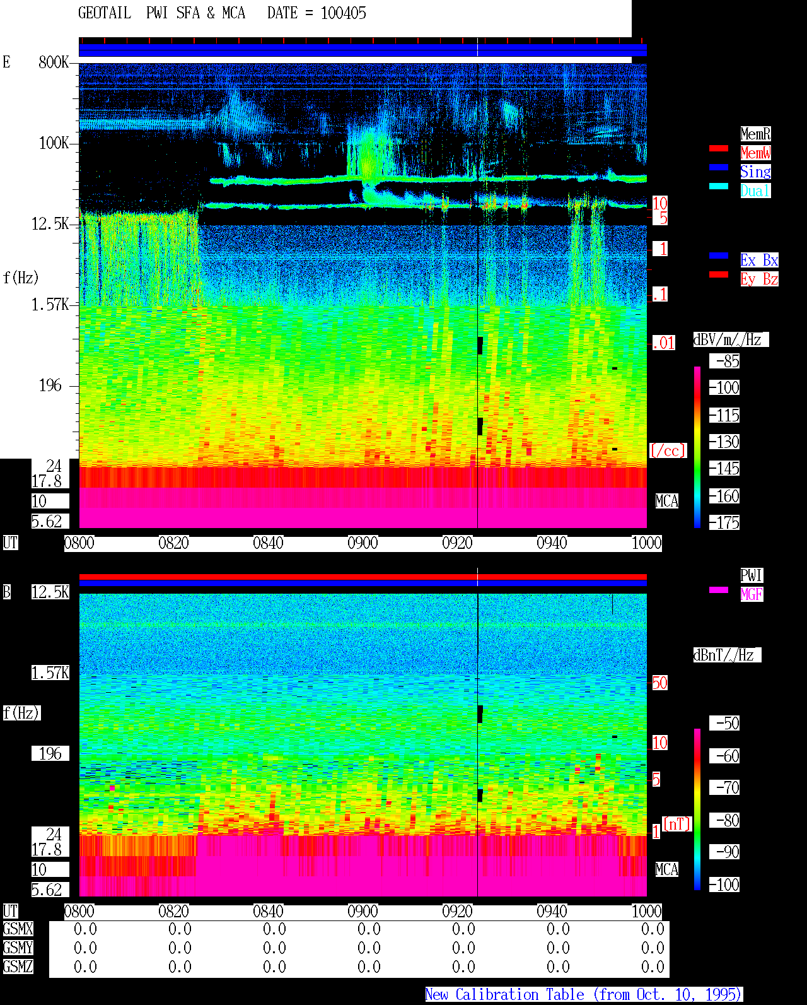Click the -90 color scale value

(724, 852)
